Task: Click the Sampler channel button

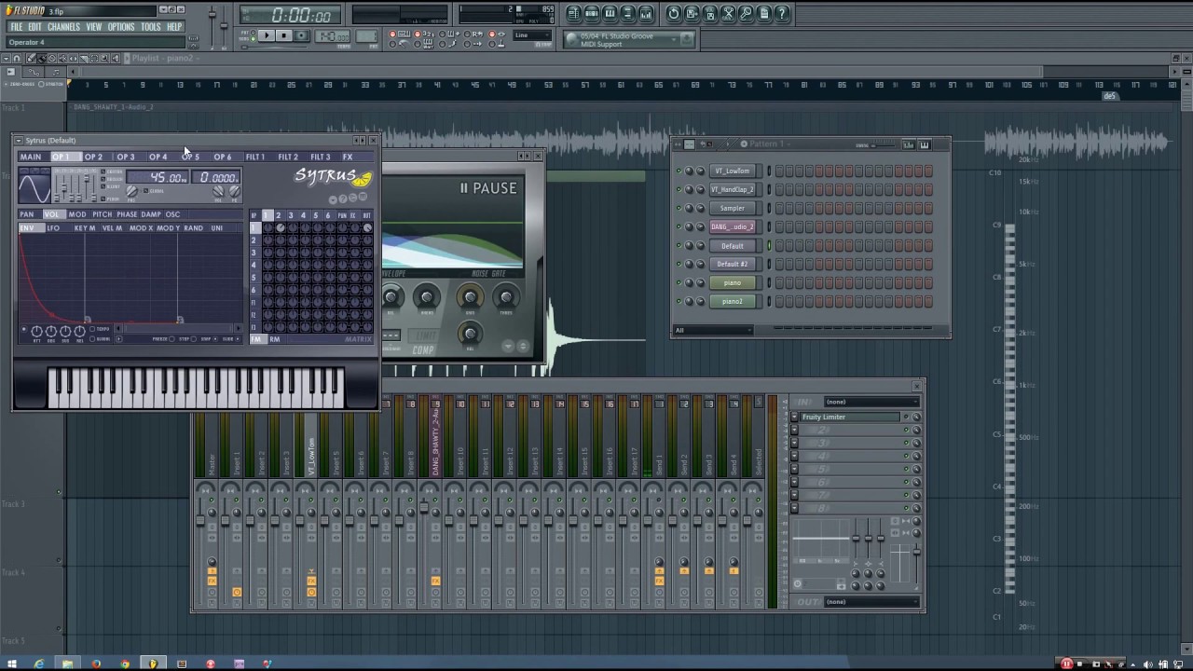Action: click(x=732, y=209)
